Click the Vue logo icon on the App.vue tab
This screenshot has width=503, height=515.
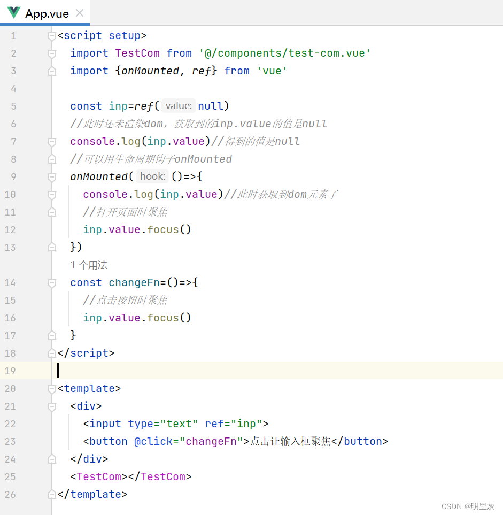coord(13,12)
